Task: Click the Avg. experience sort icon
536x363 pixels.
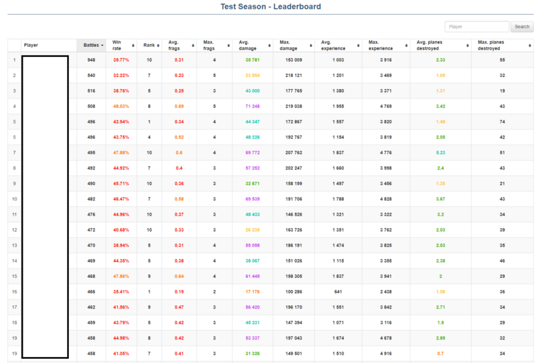Action: coord(358,46)
